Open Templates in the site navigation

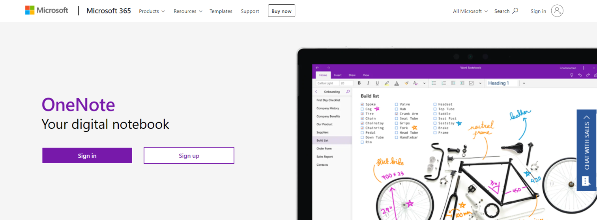[x=221, y=11]
